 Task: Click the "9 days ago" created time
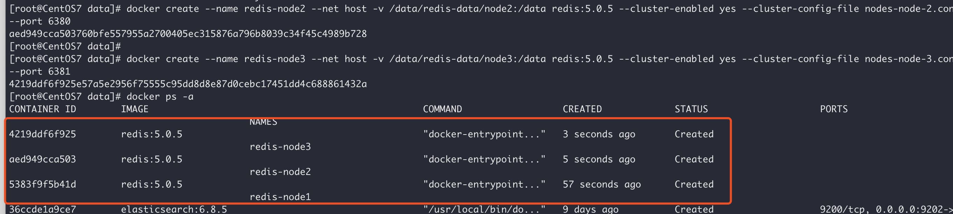pos(590,209)
